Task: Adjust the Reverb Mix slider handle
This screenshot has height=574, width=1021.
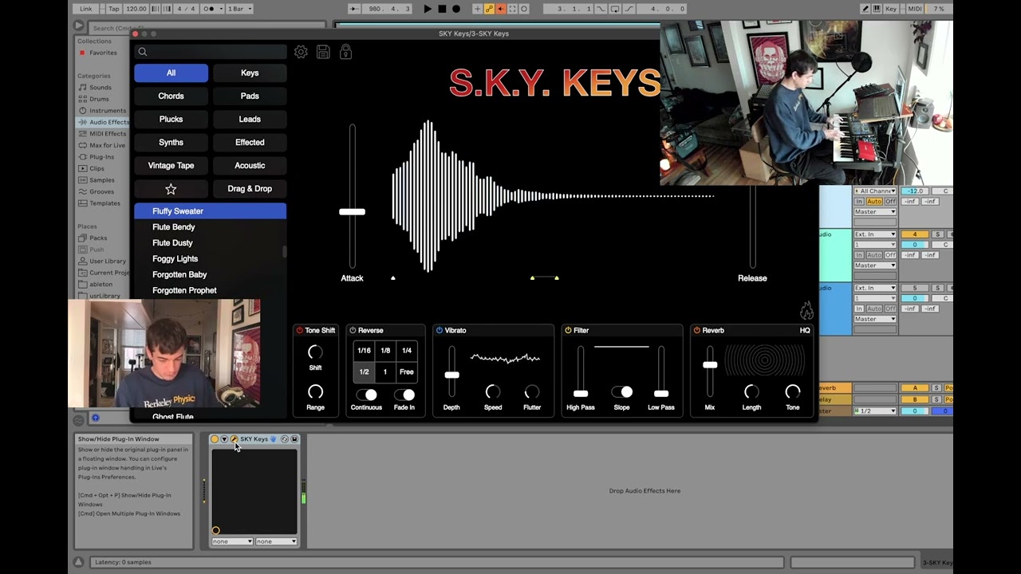Action: pyautogui.click(x=710, y=365)
